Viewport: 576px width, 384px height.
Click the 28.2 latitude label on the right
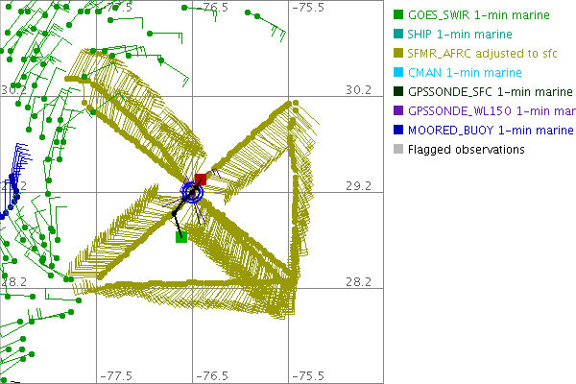358,282
